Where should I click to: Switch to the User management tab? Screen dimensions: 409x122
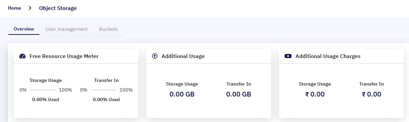point(66,29)
